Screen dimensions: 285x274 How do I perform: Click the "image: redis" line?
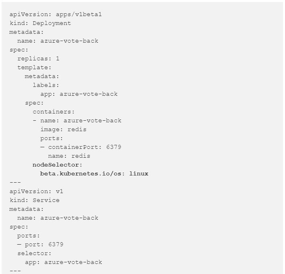click(63, 129)
